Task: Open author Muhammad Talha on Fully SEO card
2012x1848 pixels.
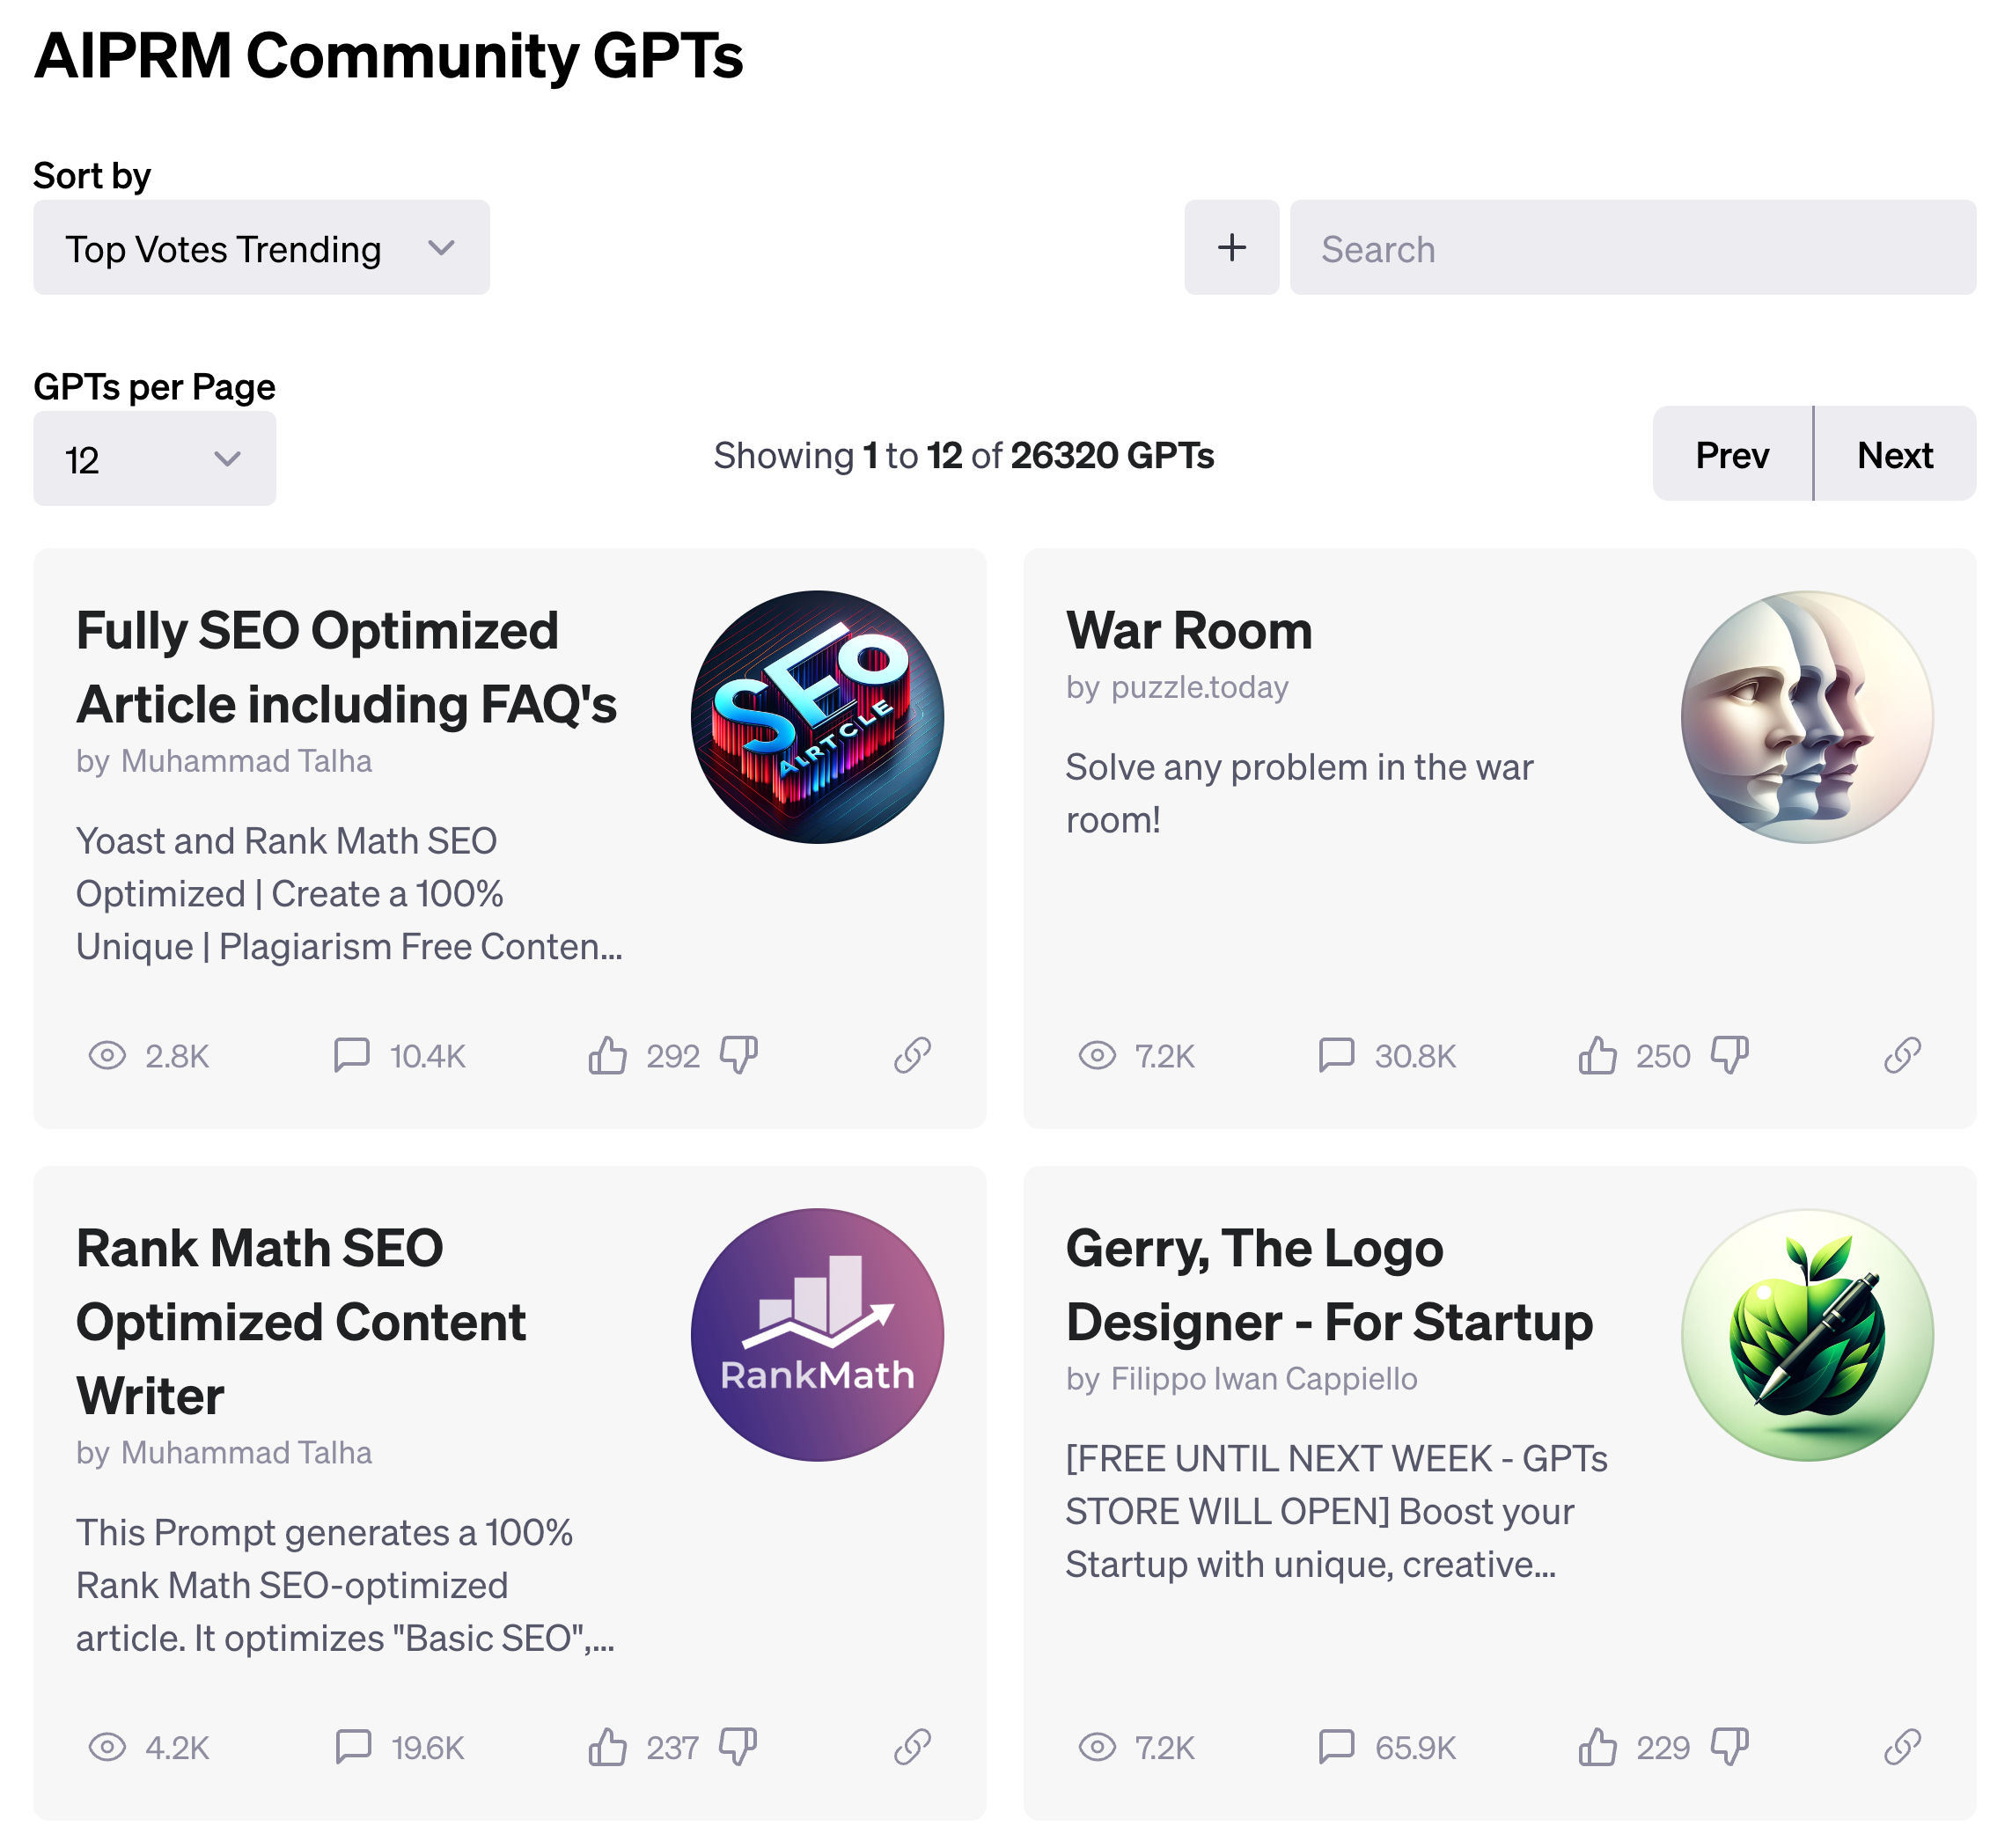Action: click(x=246, y=761)
